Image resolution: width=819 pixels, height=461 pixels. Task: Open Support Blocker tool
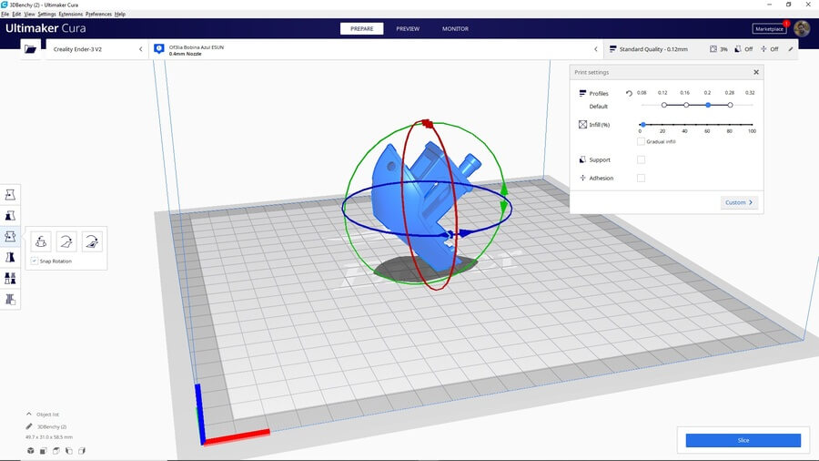coord(10,299)
